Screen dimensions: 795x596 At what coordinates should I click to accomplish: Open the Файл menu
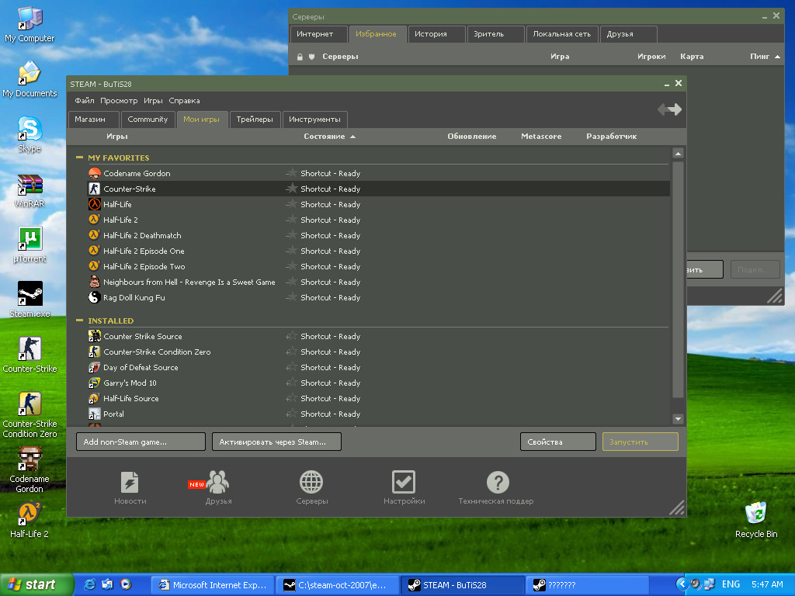point(84,100)
